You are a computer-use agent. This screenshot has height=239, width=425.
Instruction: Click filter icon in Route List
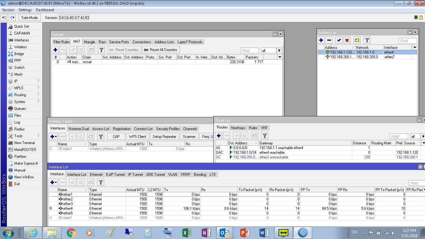[x=264, y=136]
